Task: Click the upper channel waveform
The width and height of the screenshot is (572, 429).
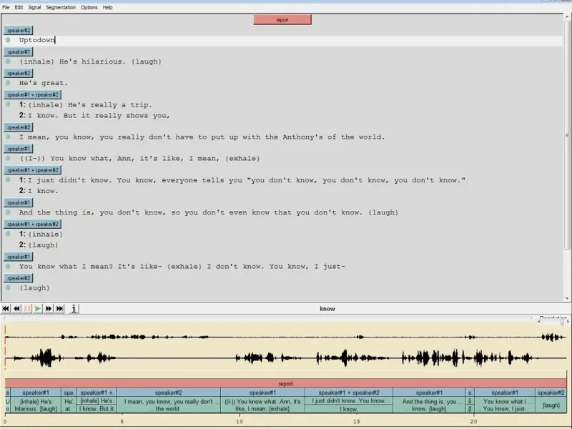Action: click(x=285, y=337)
